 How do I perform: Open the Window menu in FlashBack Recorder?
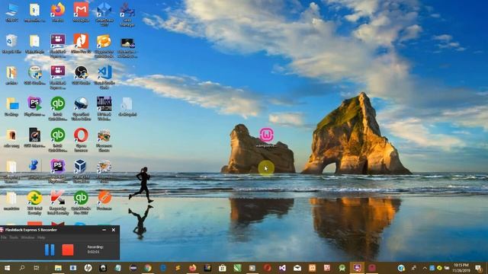(x=27, y=237)
